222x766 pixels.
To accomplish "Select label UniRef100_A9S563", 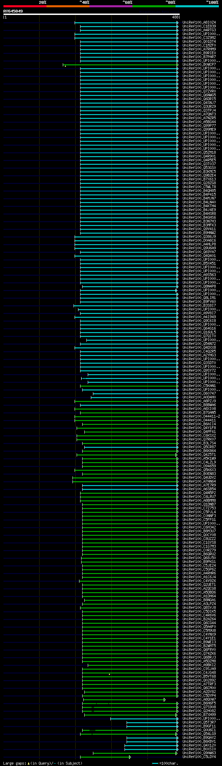I will (x=199, y=275).
